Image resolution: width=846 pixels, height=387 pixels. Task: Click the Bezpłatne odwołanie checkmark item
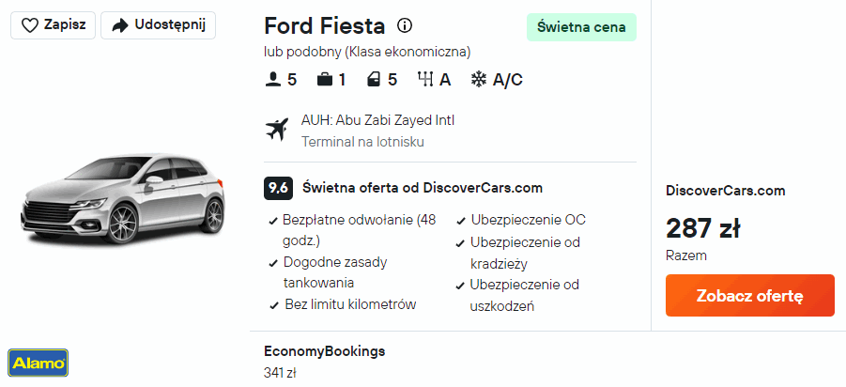(352, 229)
